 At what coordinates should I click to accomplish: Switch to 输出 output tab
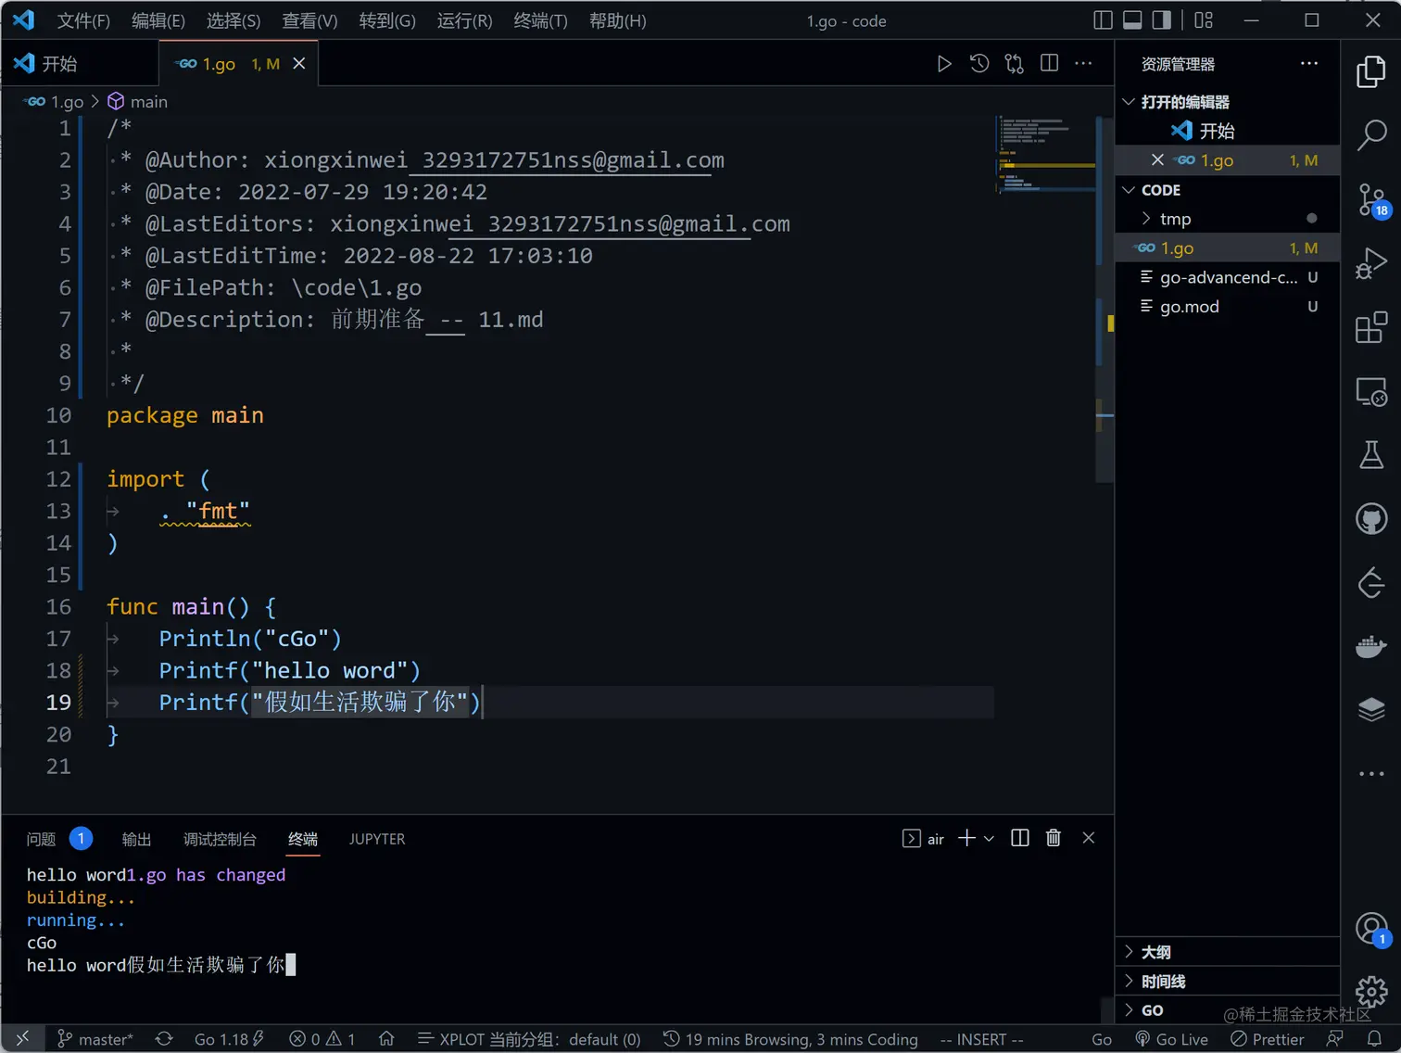point(136,839)
